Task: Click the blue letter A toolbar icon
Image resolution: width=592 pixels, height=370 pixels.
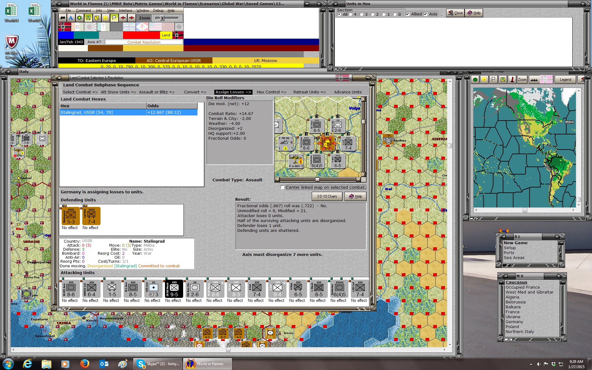Action: pyautogui.click(x=71, y=18)
